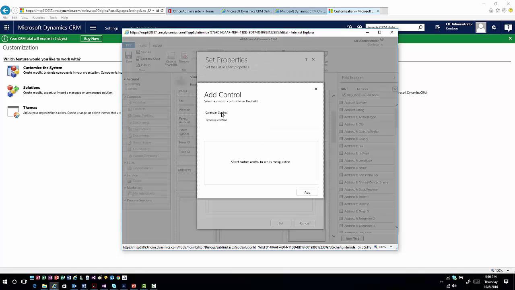Click the search magnifier icon in CRM

(x=420, y=27)
